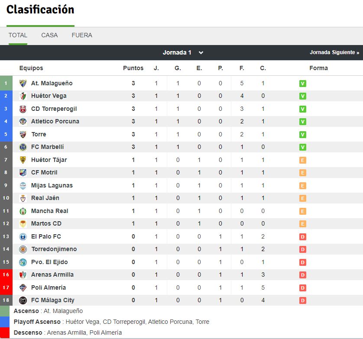Click the At. Malagueño team crest
The image size is (363, 339).
click(23, 83)
